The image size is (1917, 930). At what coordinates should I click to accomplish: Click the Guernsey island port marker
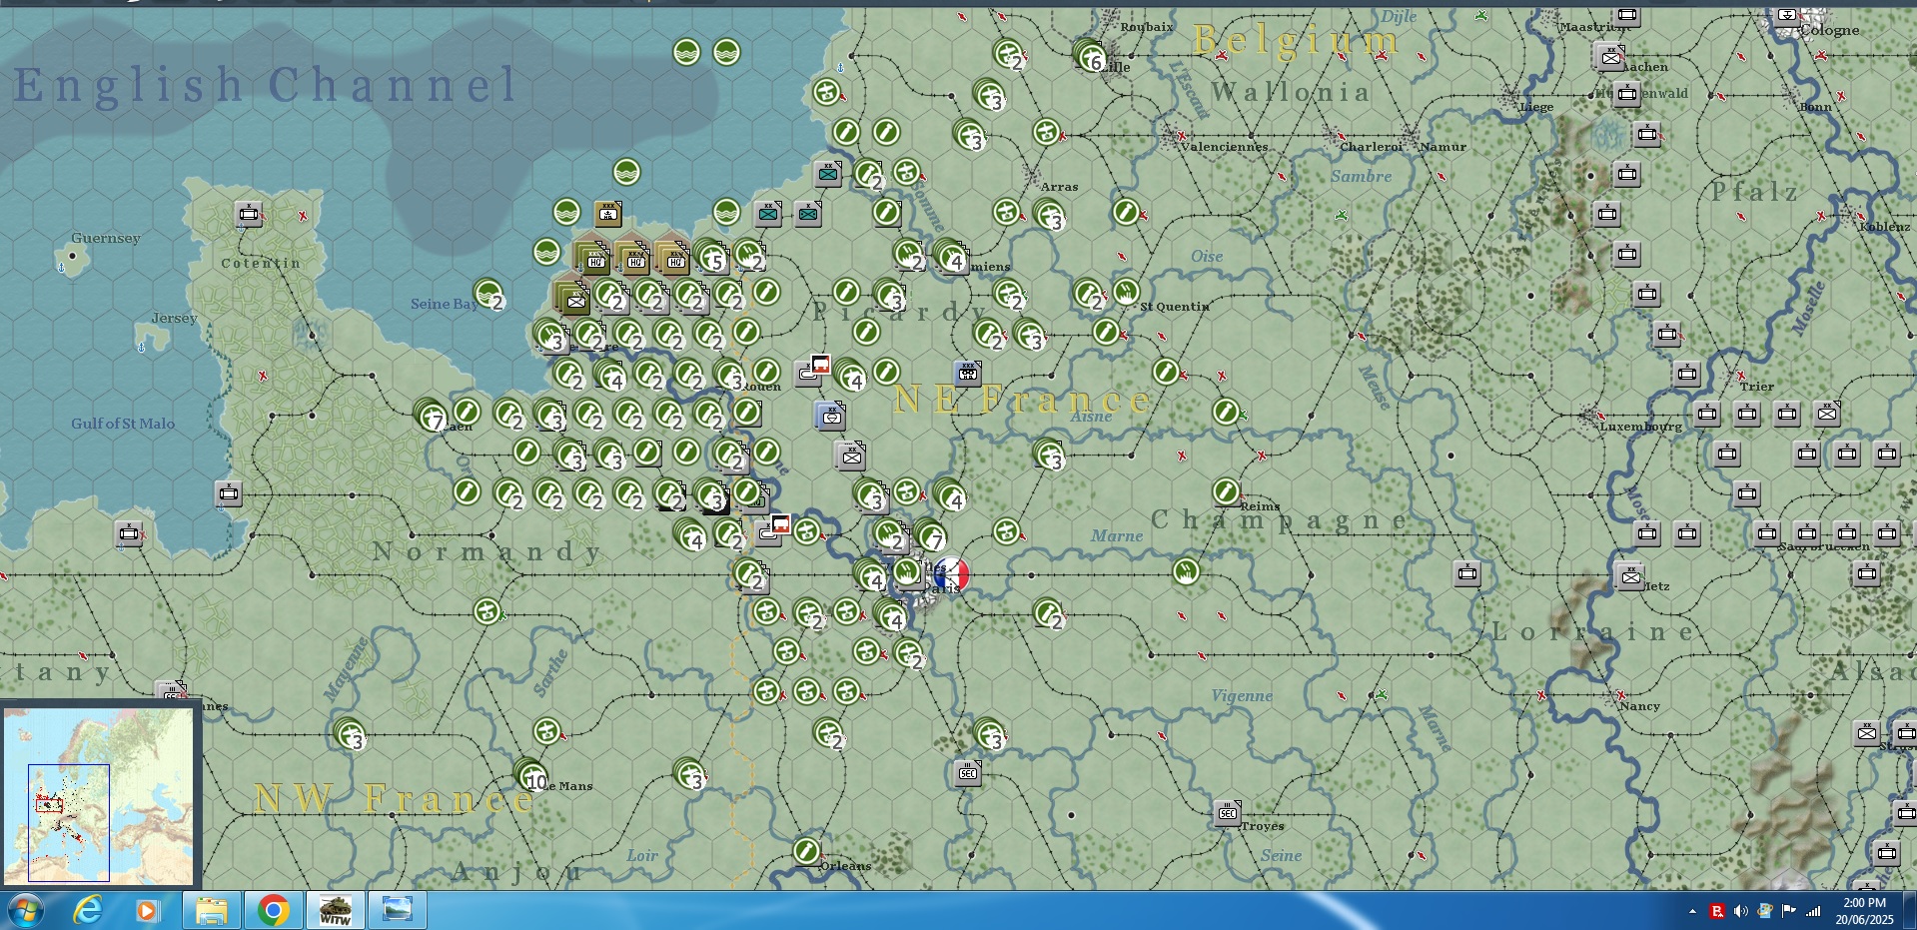62,268
